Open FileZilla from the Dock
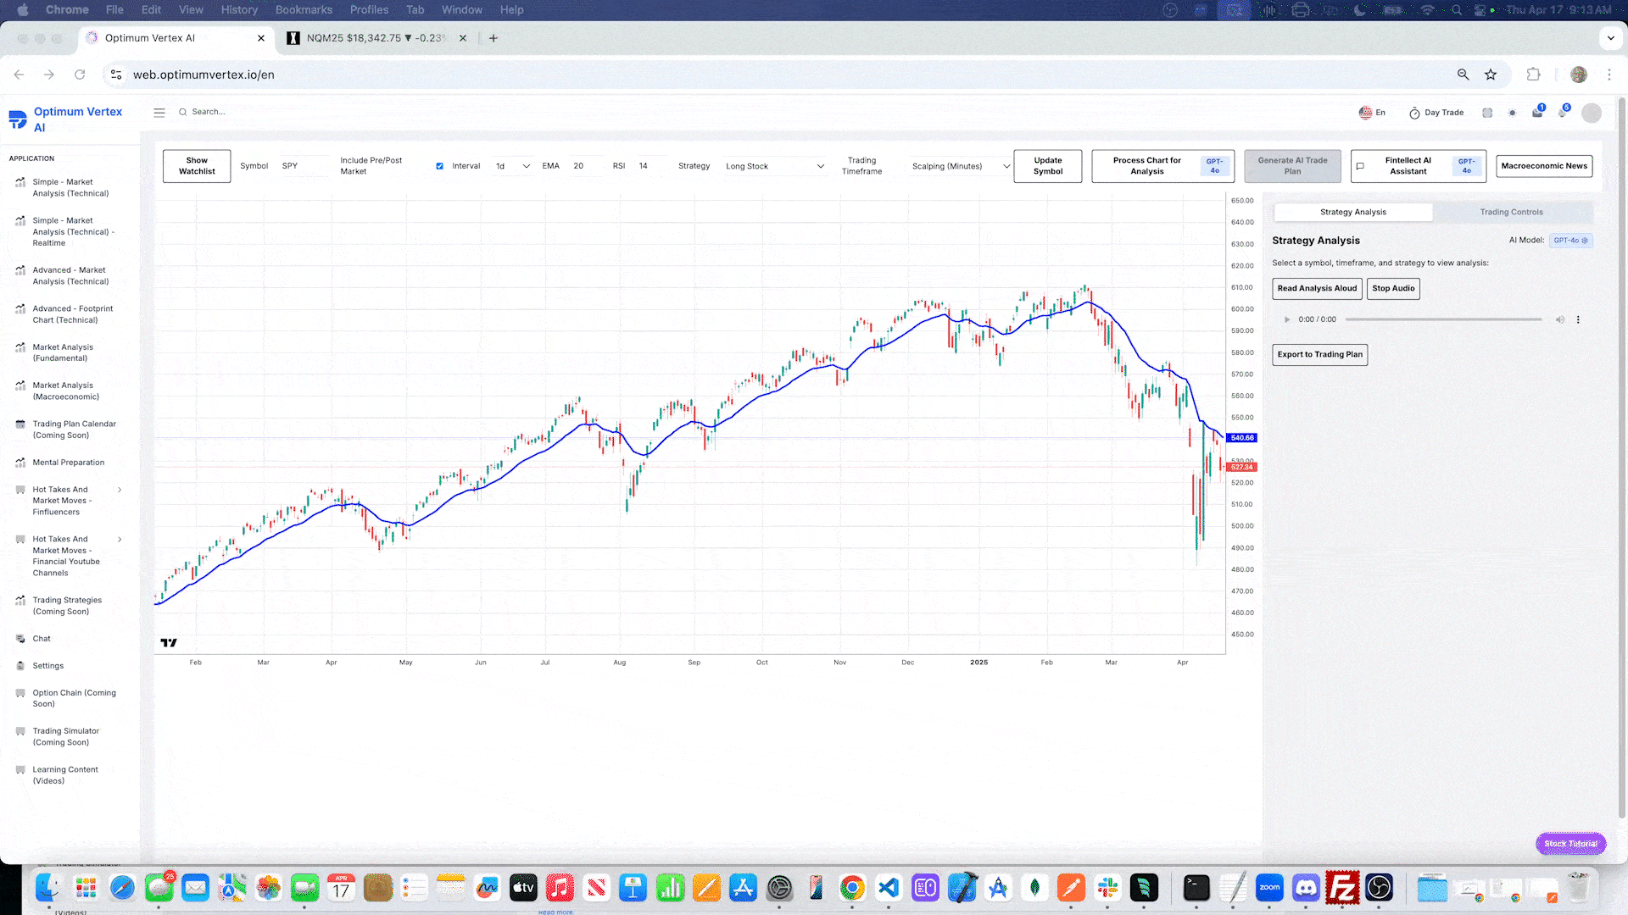The image size is (1628, 915). [x=1342, y=888]
